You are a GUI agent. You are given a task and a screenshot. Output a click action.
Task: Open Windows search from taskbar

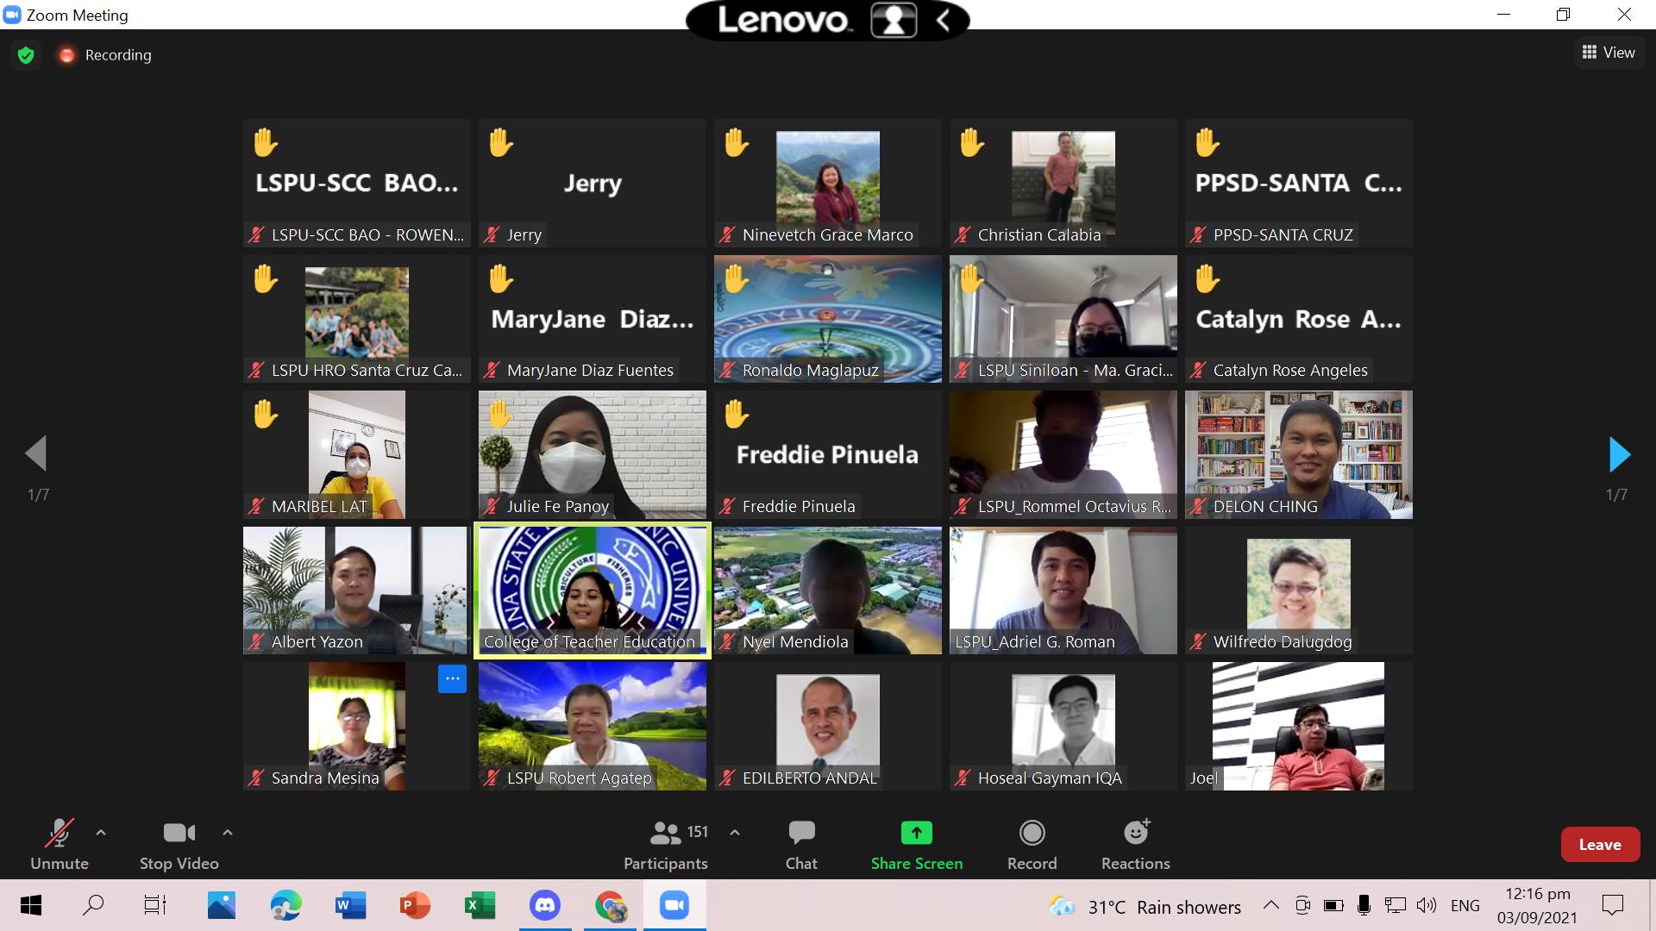tap(93, 905)
